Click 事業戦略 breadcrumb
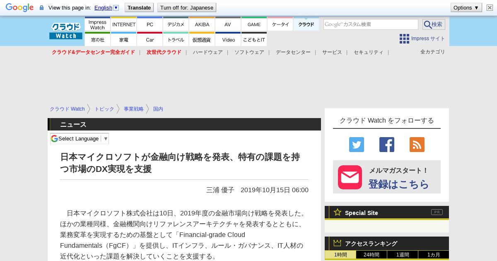This screenshot has width=497, height=261. [x=133, y=109]
